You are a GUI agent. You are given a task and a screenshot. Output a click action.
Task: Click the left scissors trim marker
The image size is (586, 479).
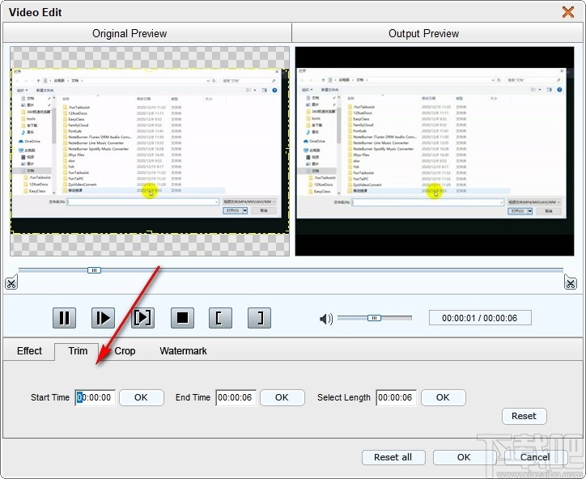pos(11,283)
